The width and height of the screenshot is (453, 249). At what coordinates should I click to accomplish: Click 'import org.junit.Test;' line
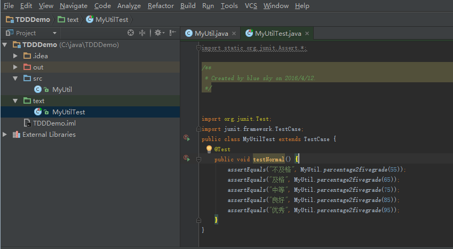pos(236,119)
